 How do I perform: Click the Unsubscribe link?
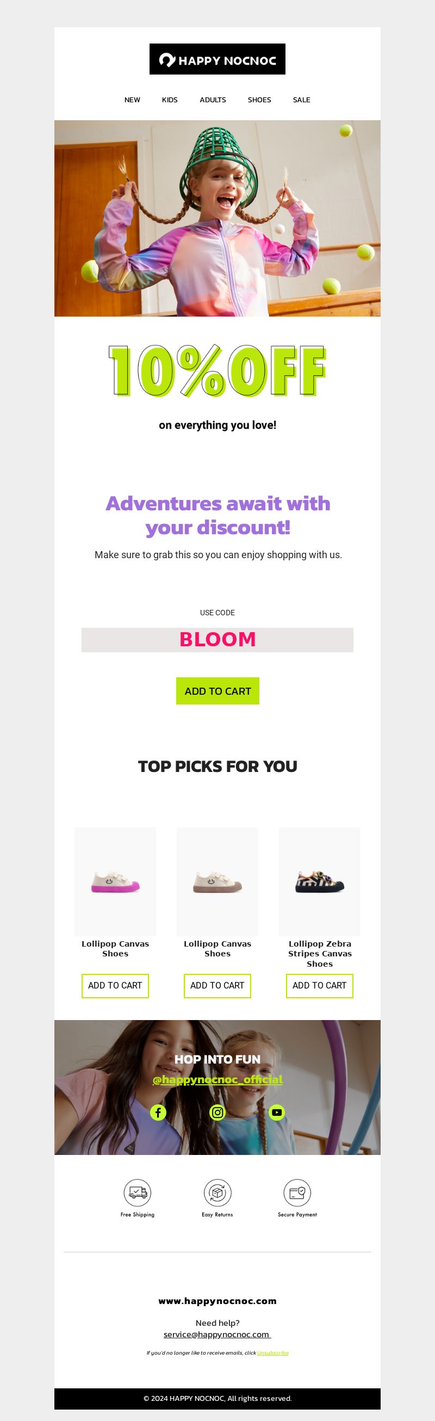point(273,1352)
